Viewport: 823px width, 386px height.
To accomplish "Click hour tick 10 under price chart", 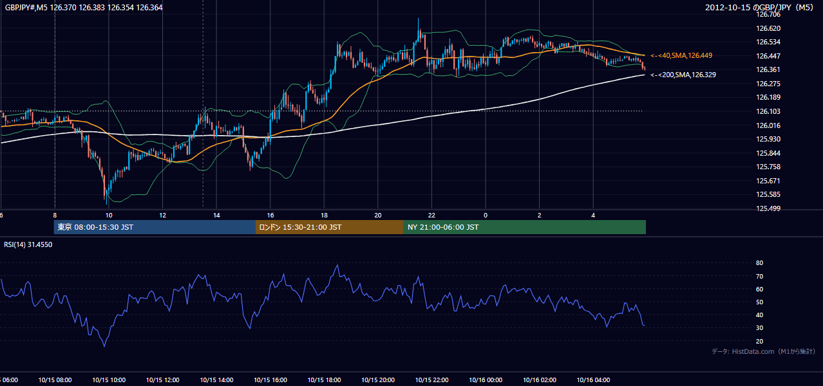I will pos(109,216).
